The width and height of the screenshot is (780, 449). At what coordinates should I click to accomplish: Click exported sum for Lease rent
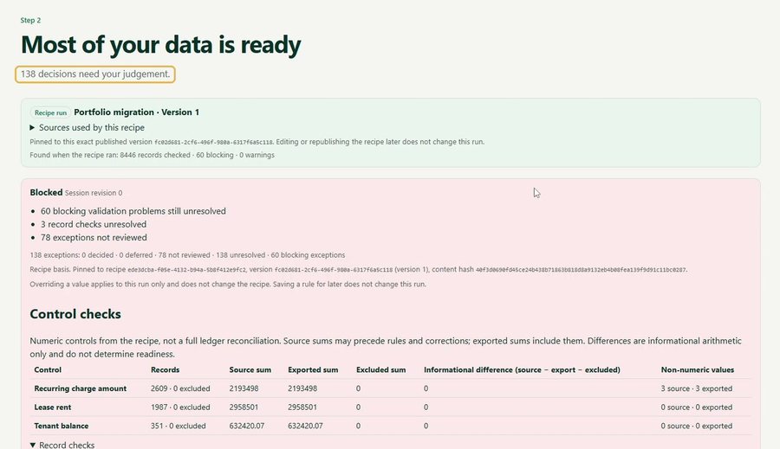pyautogui.click(x=302, y=407)
